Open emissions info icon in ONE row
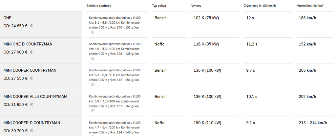Screen dimensions: 336x136 [93, 32]
